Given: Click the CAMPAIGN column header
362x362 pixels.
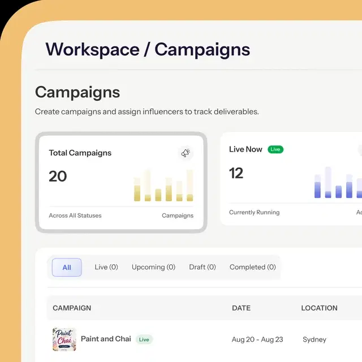Looking at the screenshot, I should 72,308.
